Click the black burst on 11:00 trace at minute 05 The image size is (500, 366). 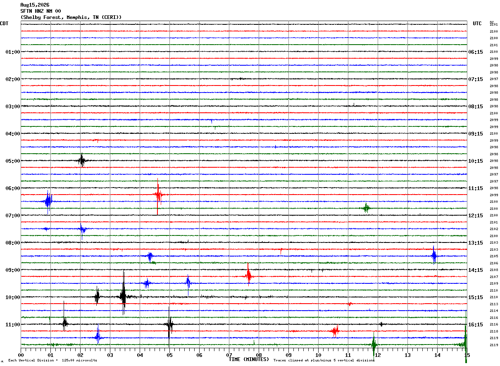click(169, 324)
